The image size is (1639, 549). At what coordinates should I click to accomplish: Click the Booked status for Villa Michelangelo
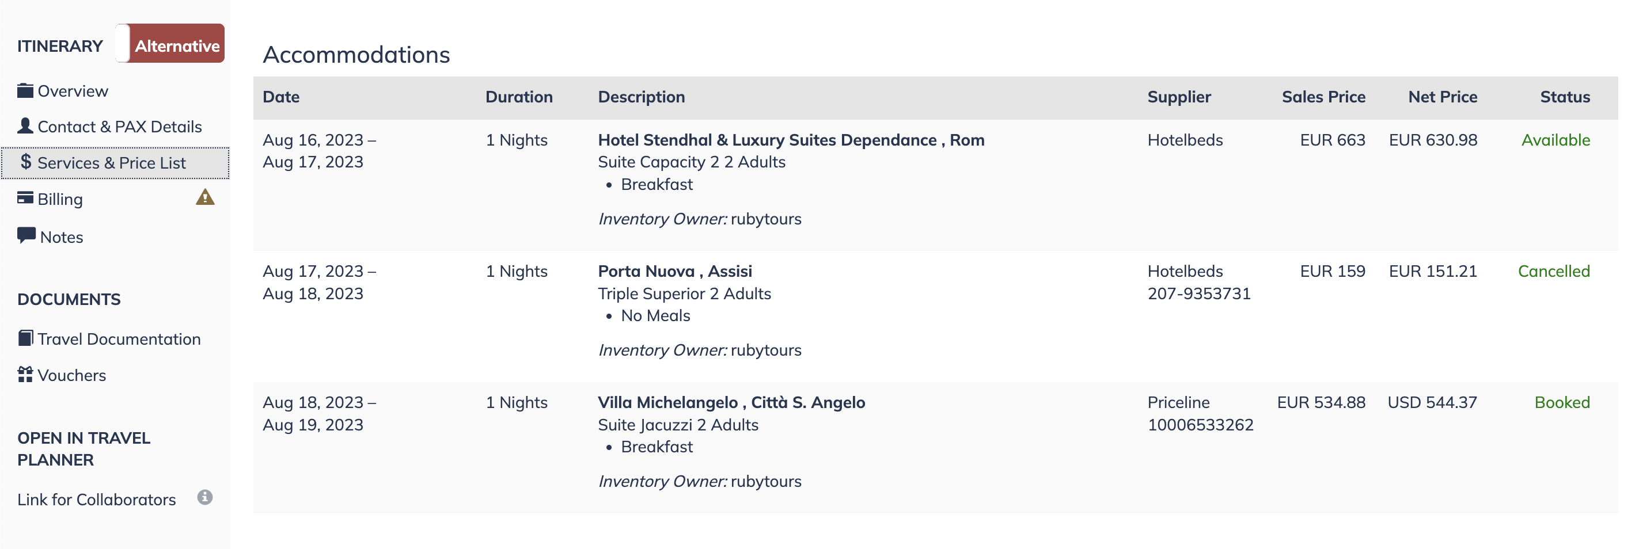(x=1562, y=403)
